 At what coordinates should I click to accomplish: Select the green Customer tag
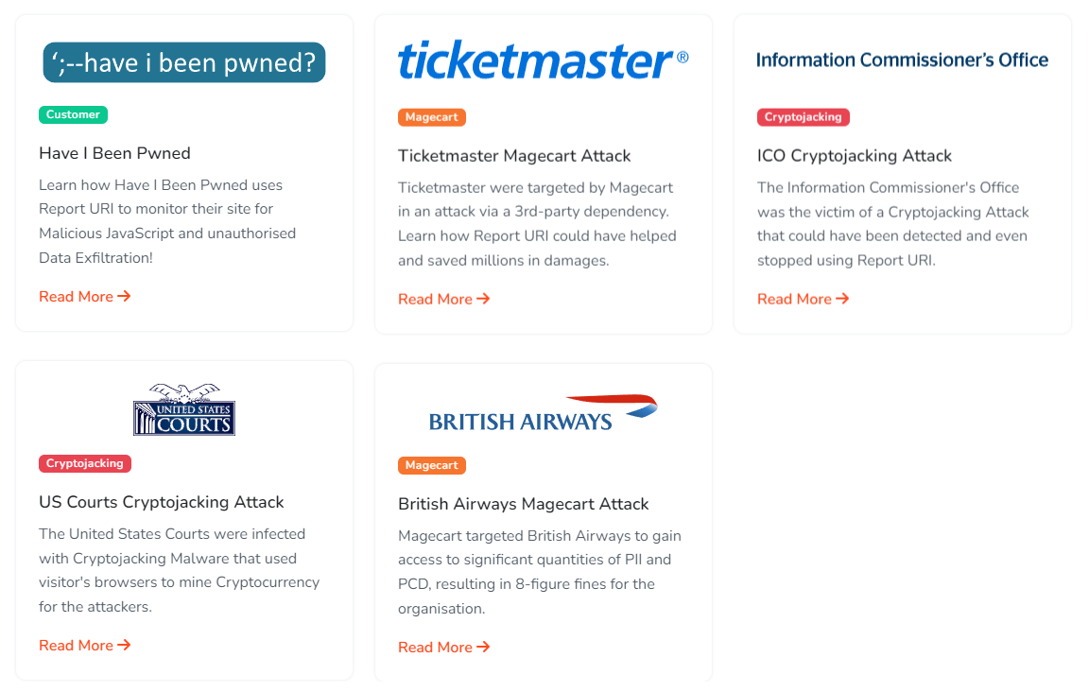[73, 115]
